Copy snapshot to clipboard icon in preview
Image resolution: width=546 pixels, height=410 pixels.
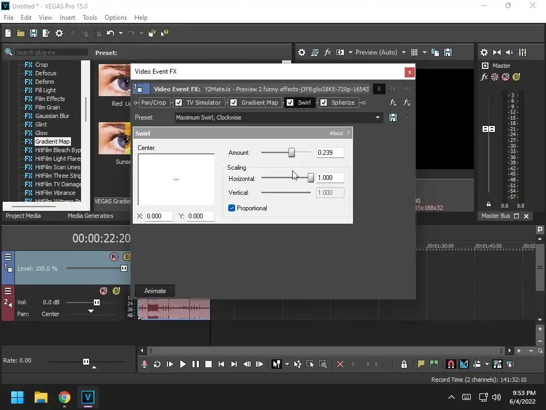[435, 52]
